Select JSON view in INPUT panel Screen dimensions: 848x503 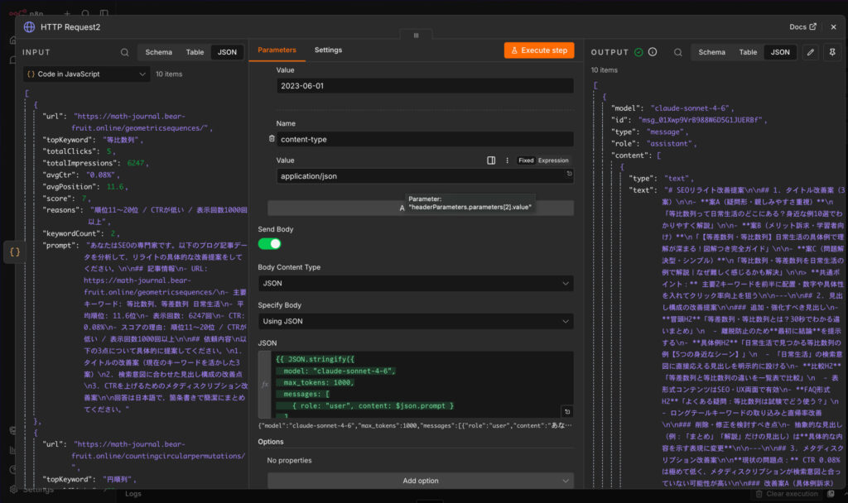pyautogui.click(x=227, y=52)
